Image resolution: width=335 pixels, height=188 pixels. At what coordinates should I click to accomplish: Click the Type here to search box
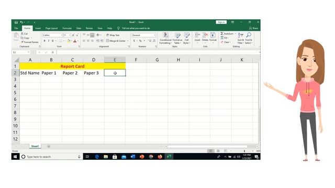pyautogui.click(x=51, y=157)
